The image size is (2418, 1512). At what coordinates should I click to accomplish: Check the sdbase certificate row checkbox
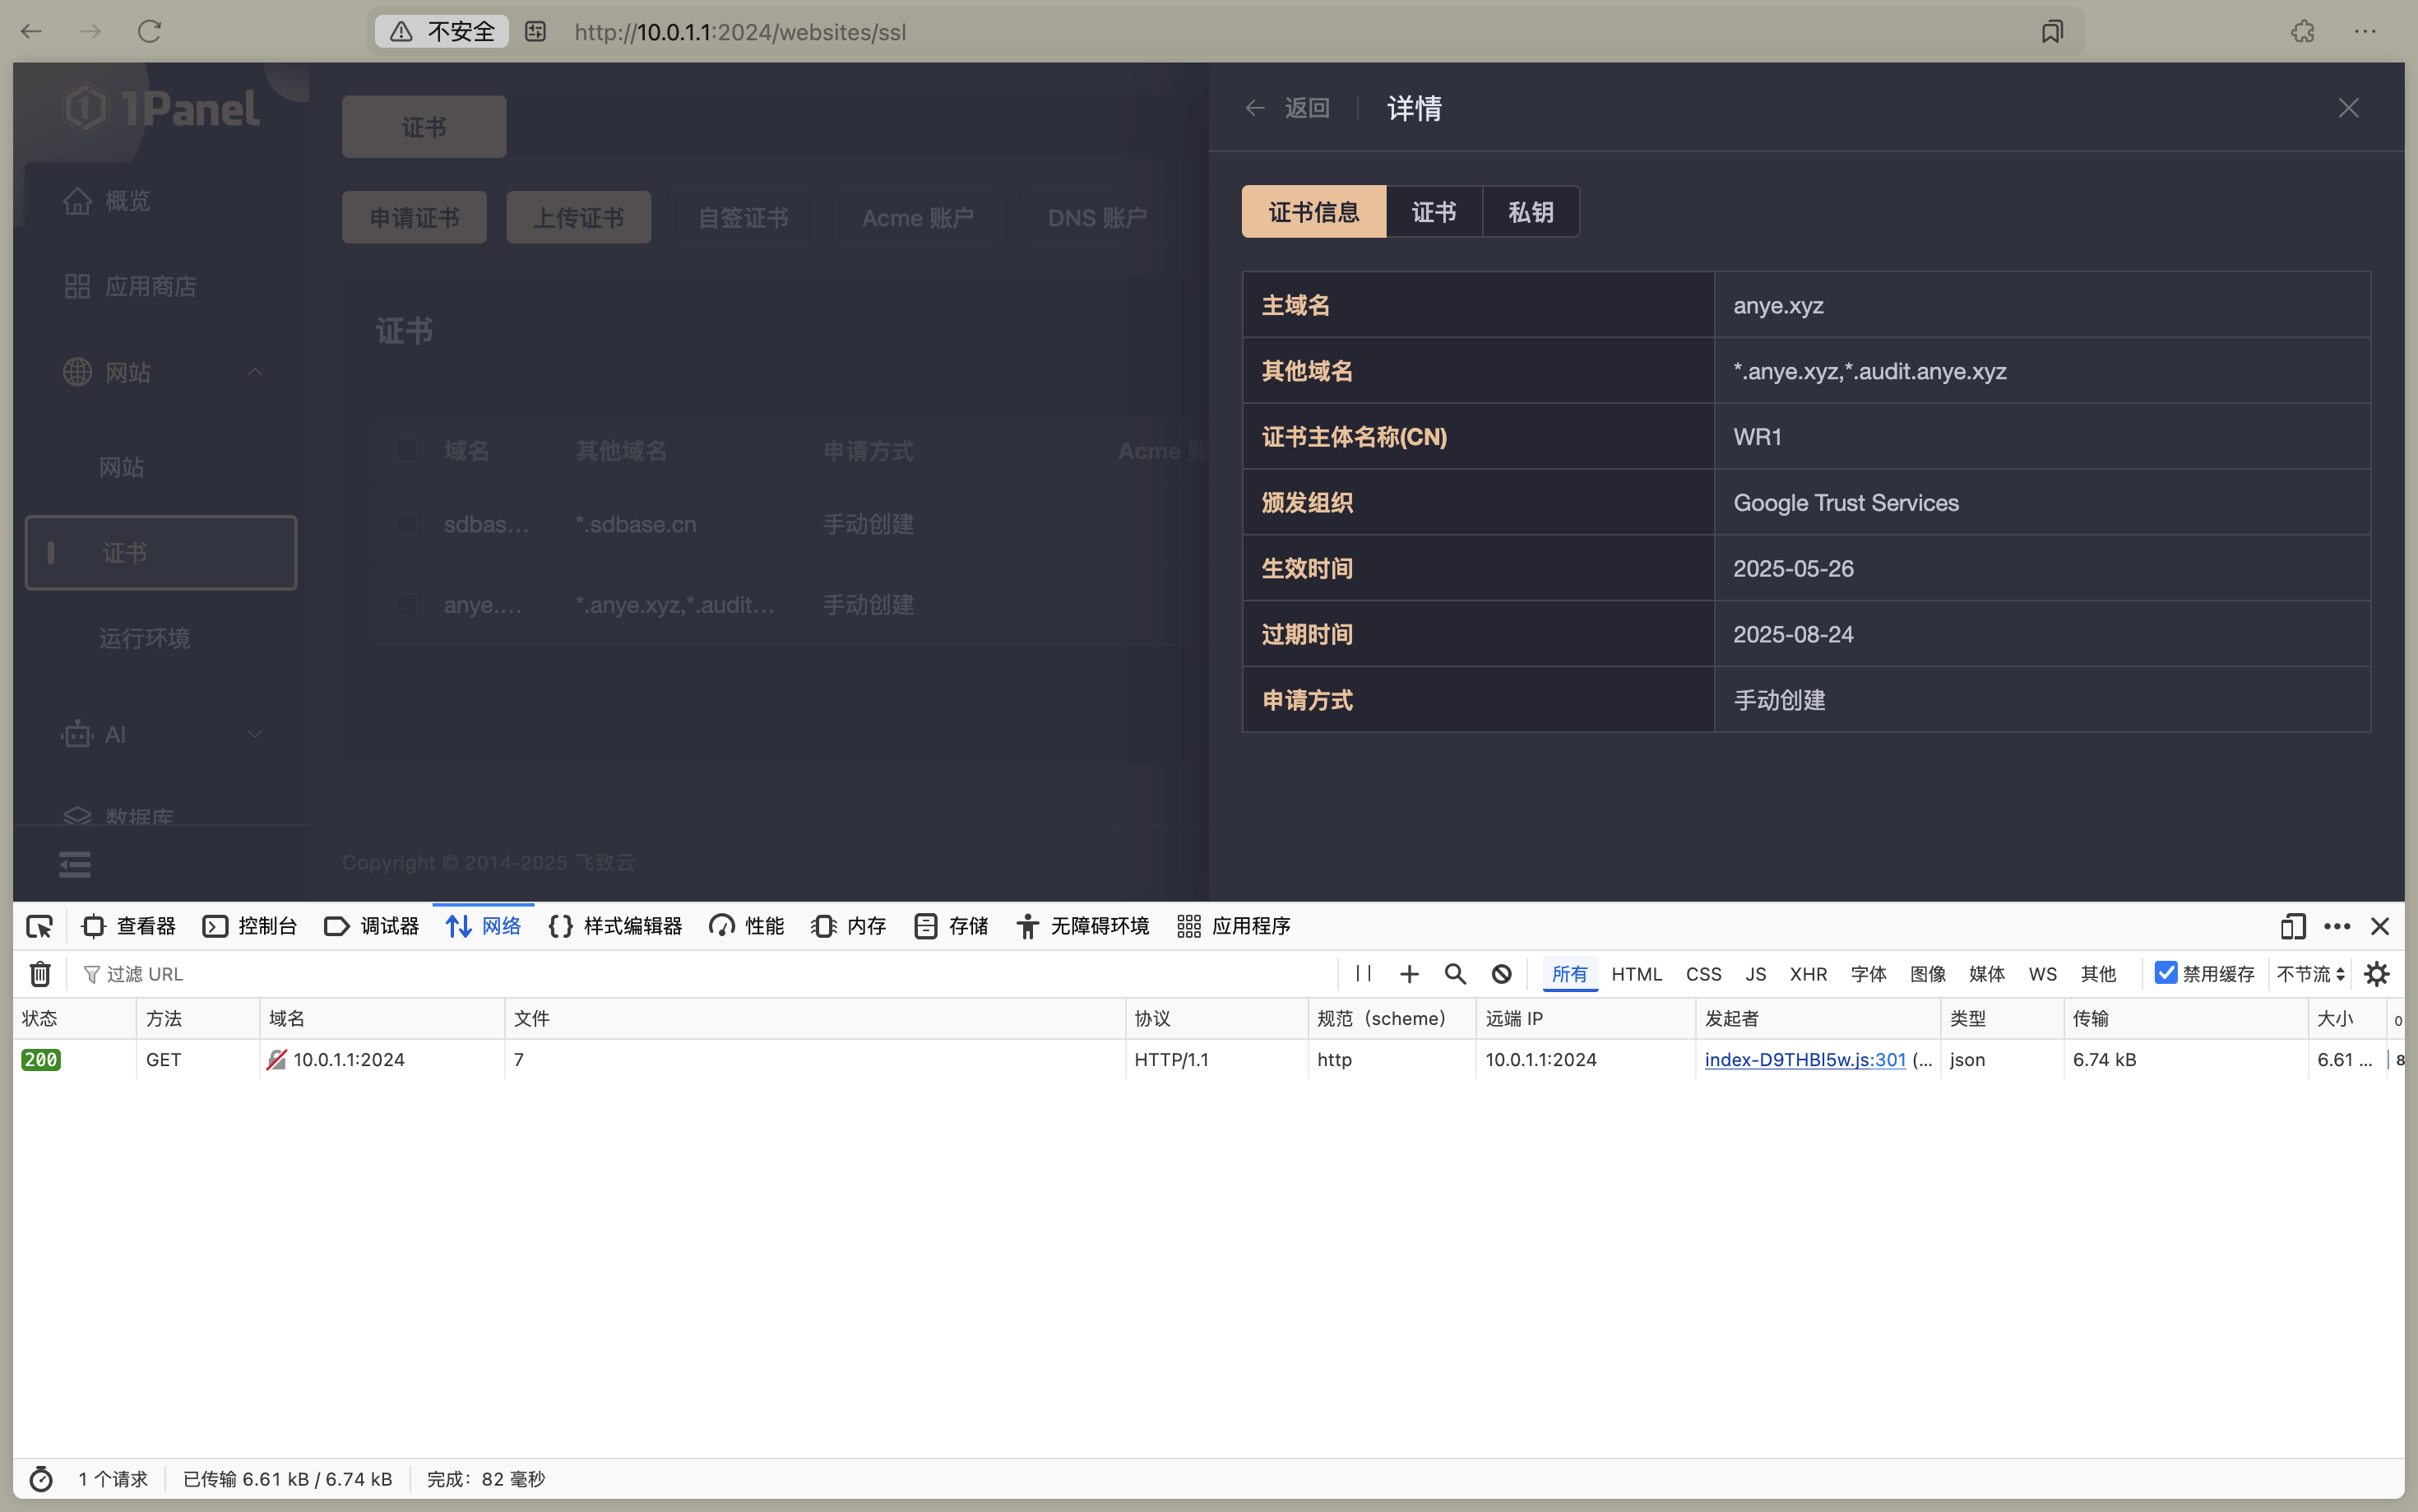click(x=405, y=524)
